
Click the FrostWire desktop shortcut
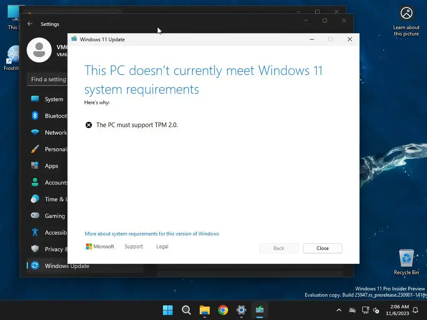coord(11,58)
